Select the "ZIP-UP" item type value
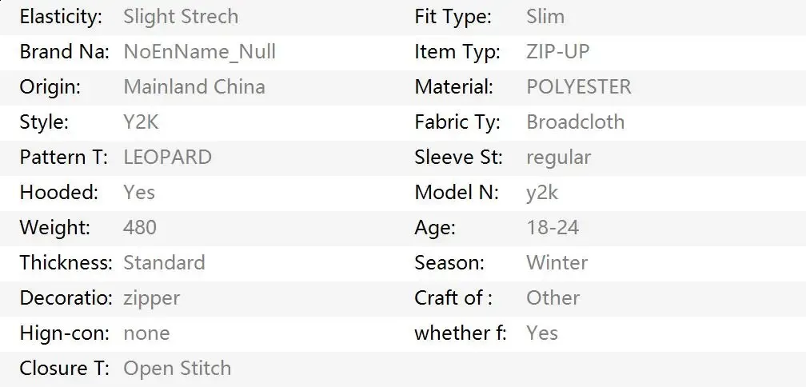806x387 pixels. pyautogui.click(x=557, y=52)
